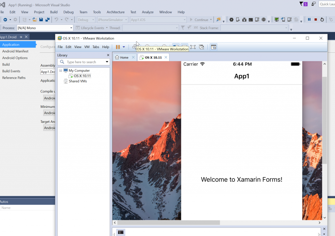Image resolution: width=335 pixels, height=236 pixels.
Task: Click the Navigate Backward arrow icon
Action: 5,20
